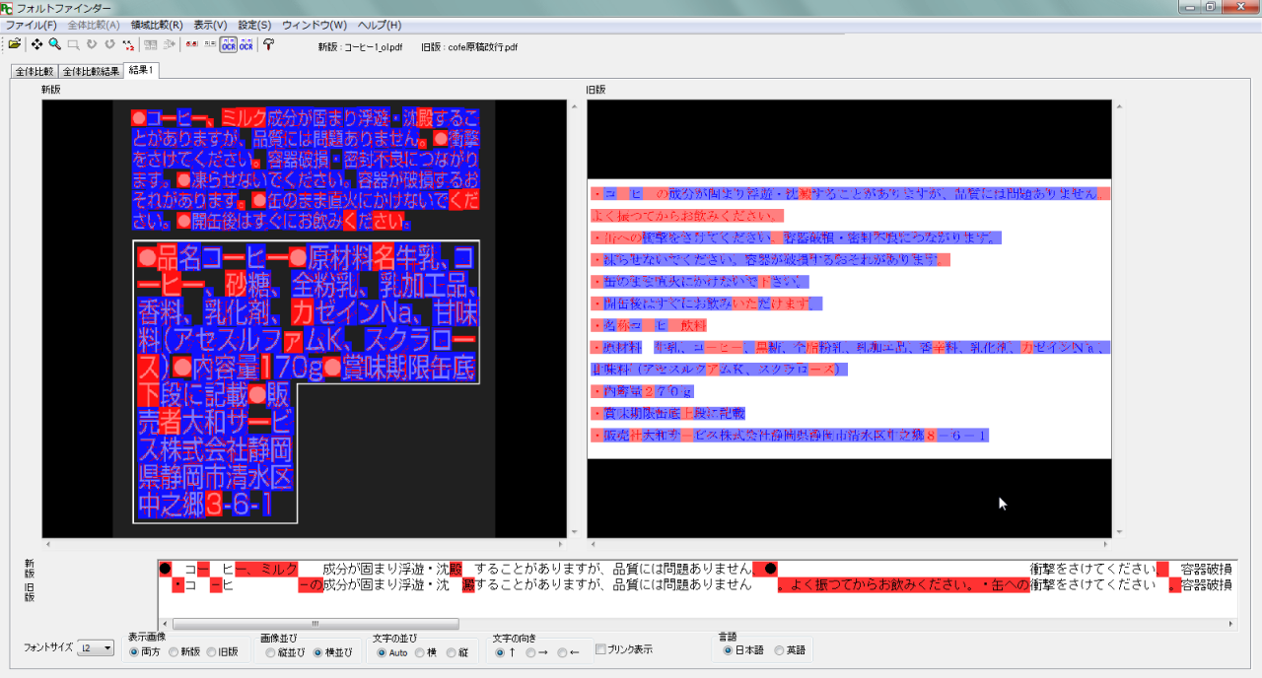Viewport: 1262px width, 678px height.
Task: Set text arrangement to 横
Action: [426, 652]
